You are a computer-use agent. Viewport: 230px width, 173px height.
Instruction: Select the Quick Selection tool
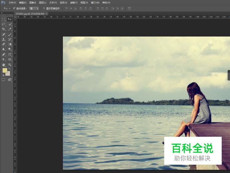pyautogui.click(x=10, y=24)
